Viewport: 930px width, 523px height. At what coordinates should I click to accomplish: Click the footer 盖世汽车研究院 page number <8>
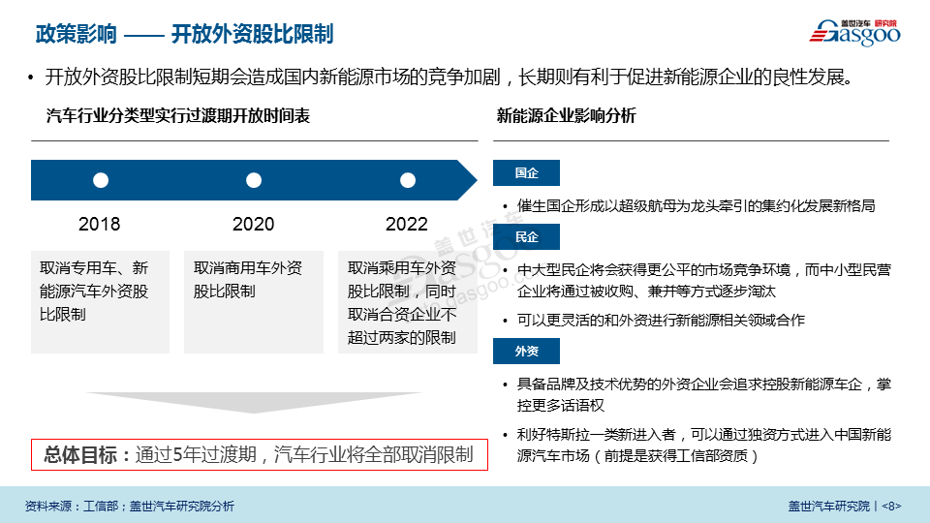pos(845,506)
